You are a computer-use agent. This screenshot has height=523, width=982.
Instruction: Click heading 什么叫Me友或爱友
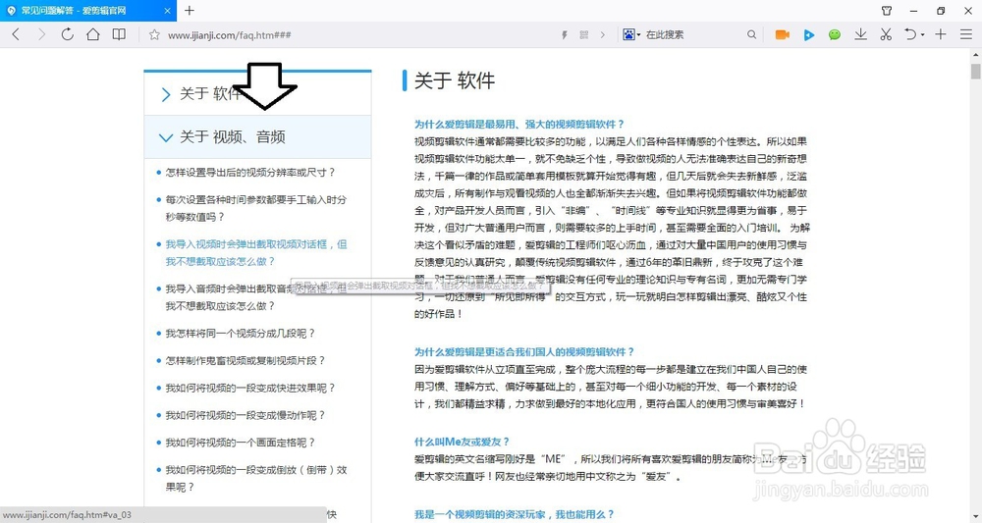463,442
